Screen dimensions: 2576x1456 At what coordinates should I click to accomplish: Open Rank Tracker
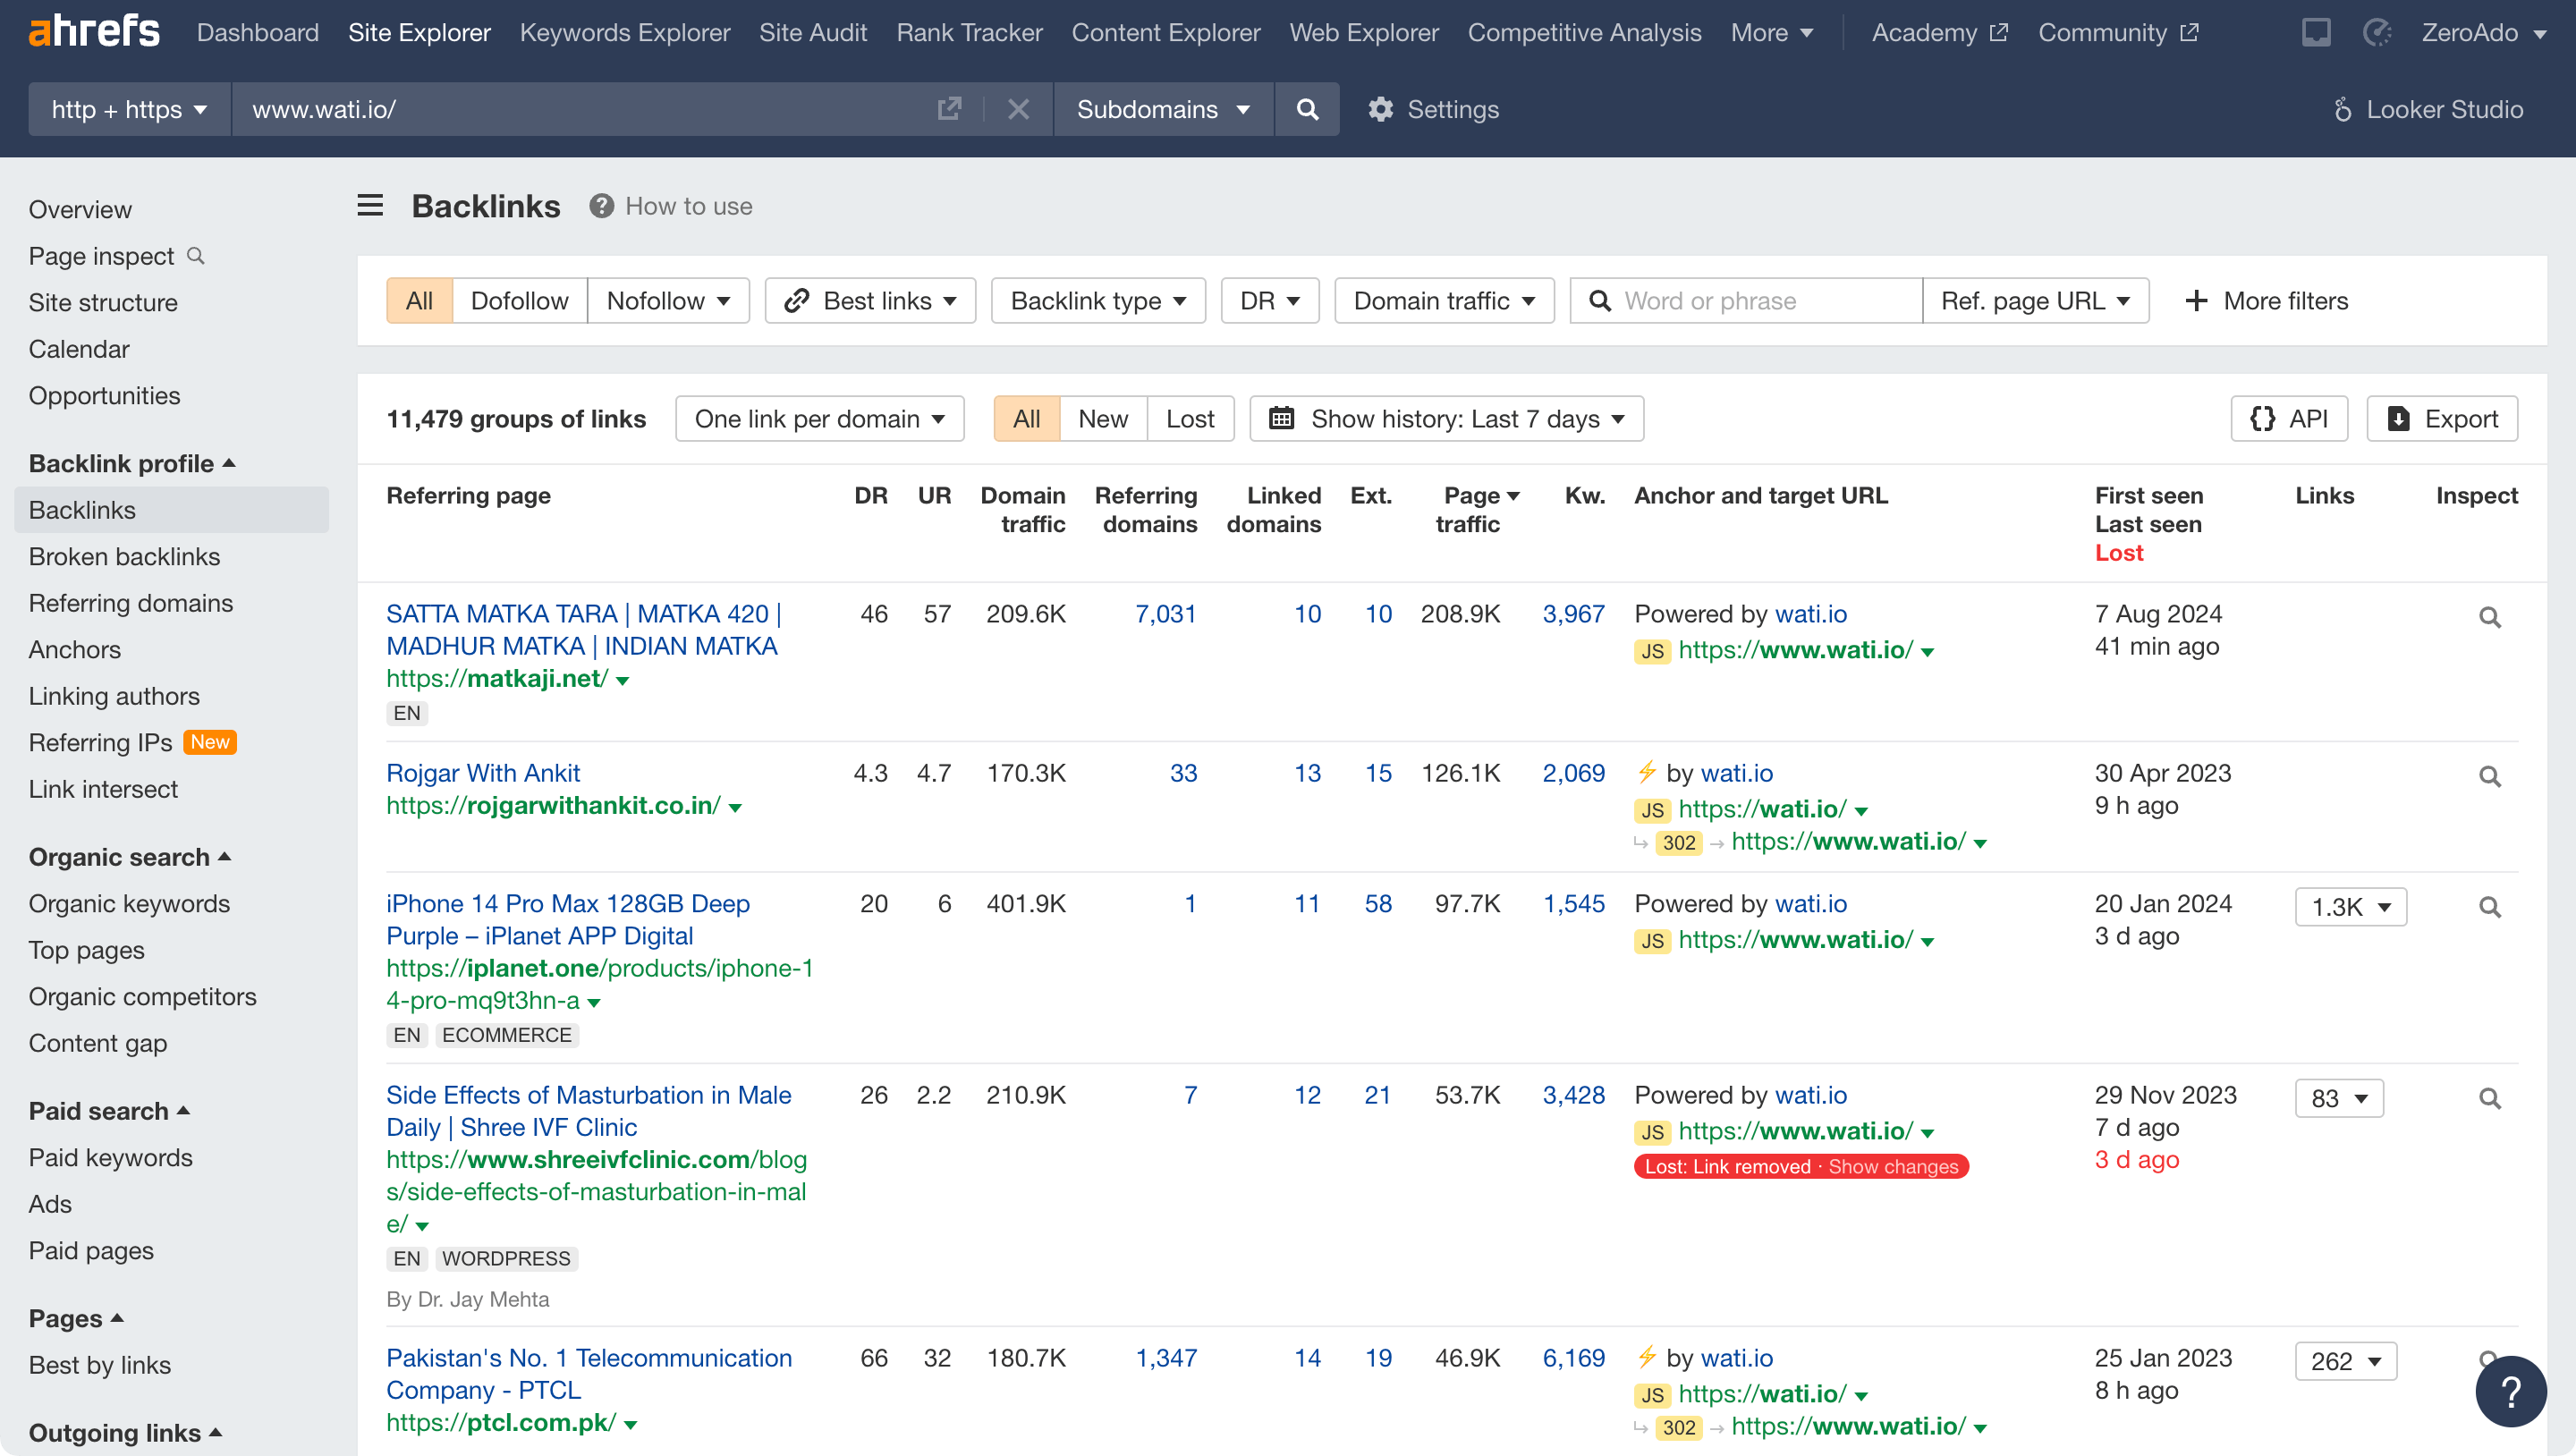(x=969, y=32)
